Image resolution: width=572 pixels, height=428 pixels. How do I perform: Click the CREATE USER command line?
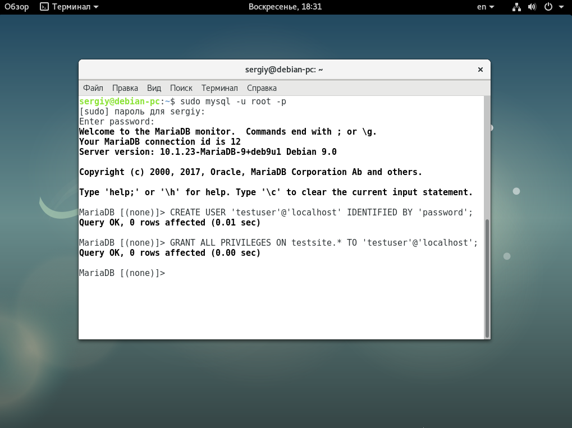tap(275, 213)
